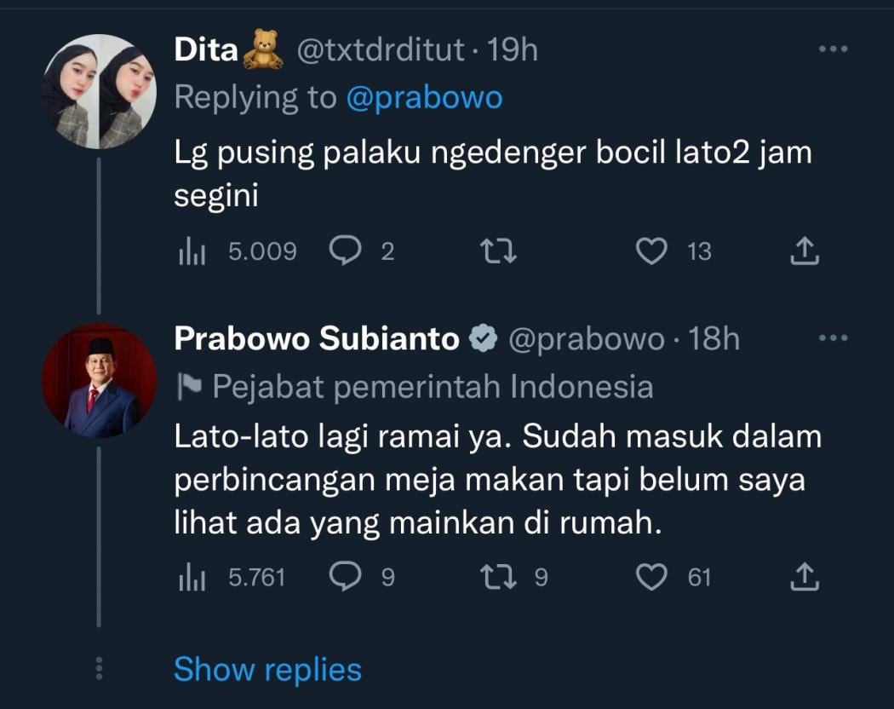View analytics for Prabowo's tweet
This screenshot has width=894, height=709.
192,577
